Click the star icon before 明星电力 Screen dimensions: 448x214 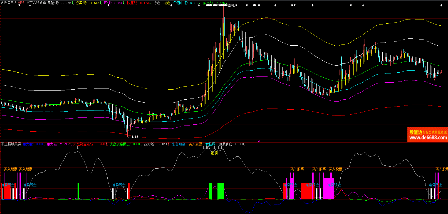2,3
